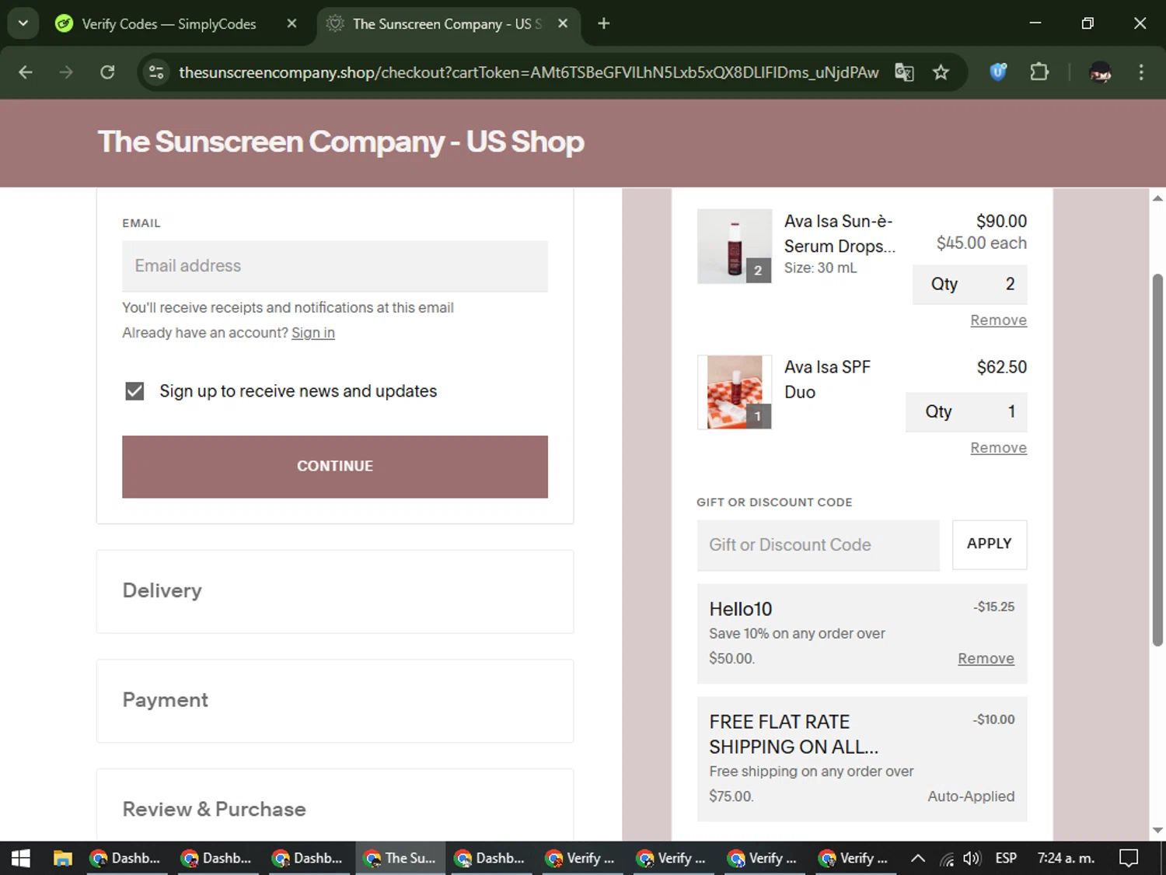Open File Explorer from taskbar
The width and height of the screenshot is (1166, 875).
tap(62, 859)
